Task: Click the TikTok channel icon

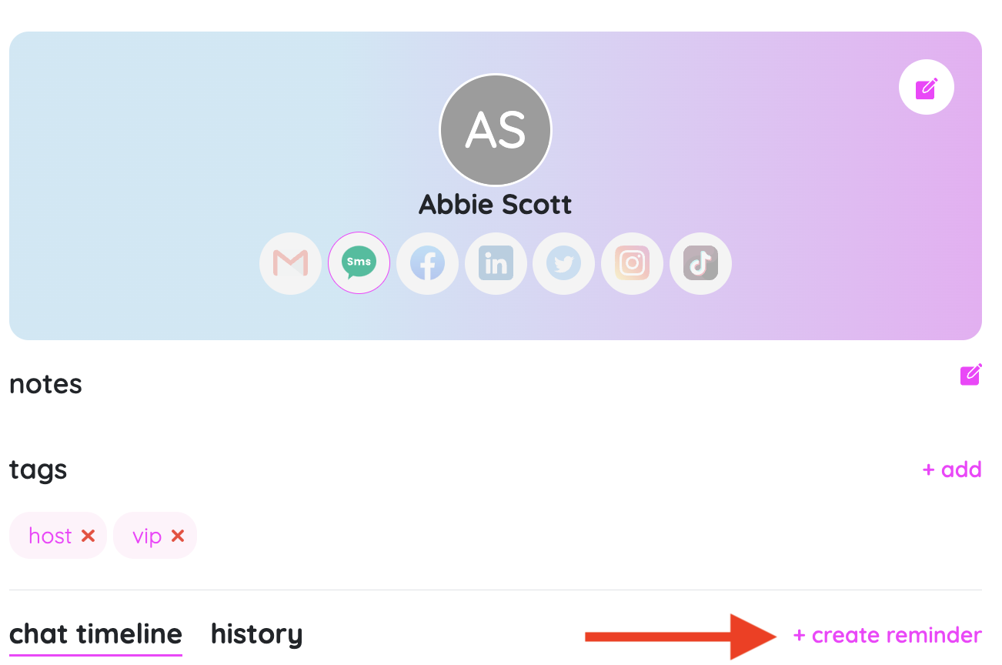Action: tap(700, 264)
